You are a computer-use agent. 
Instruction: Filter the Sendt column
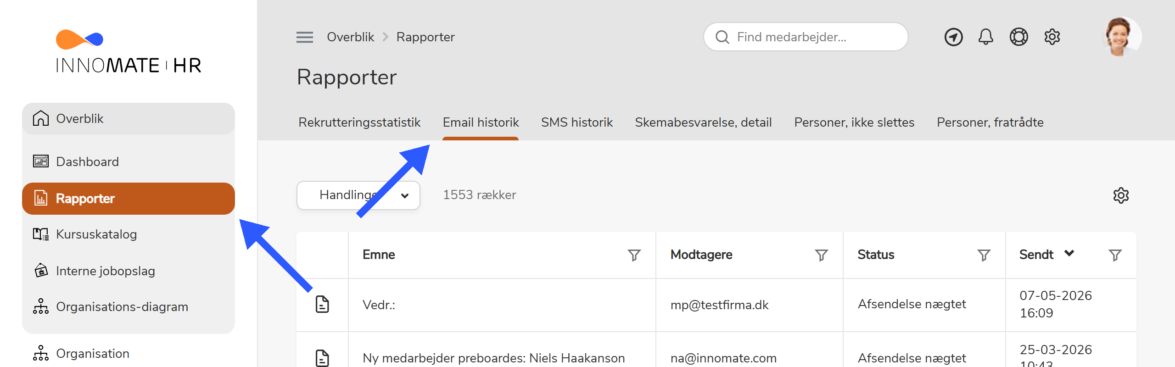coord(1115,255)
